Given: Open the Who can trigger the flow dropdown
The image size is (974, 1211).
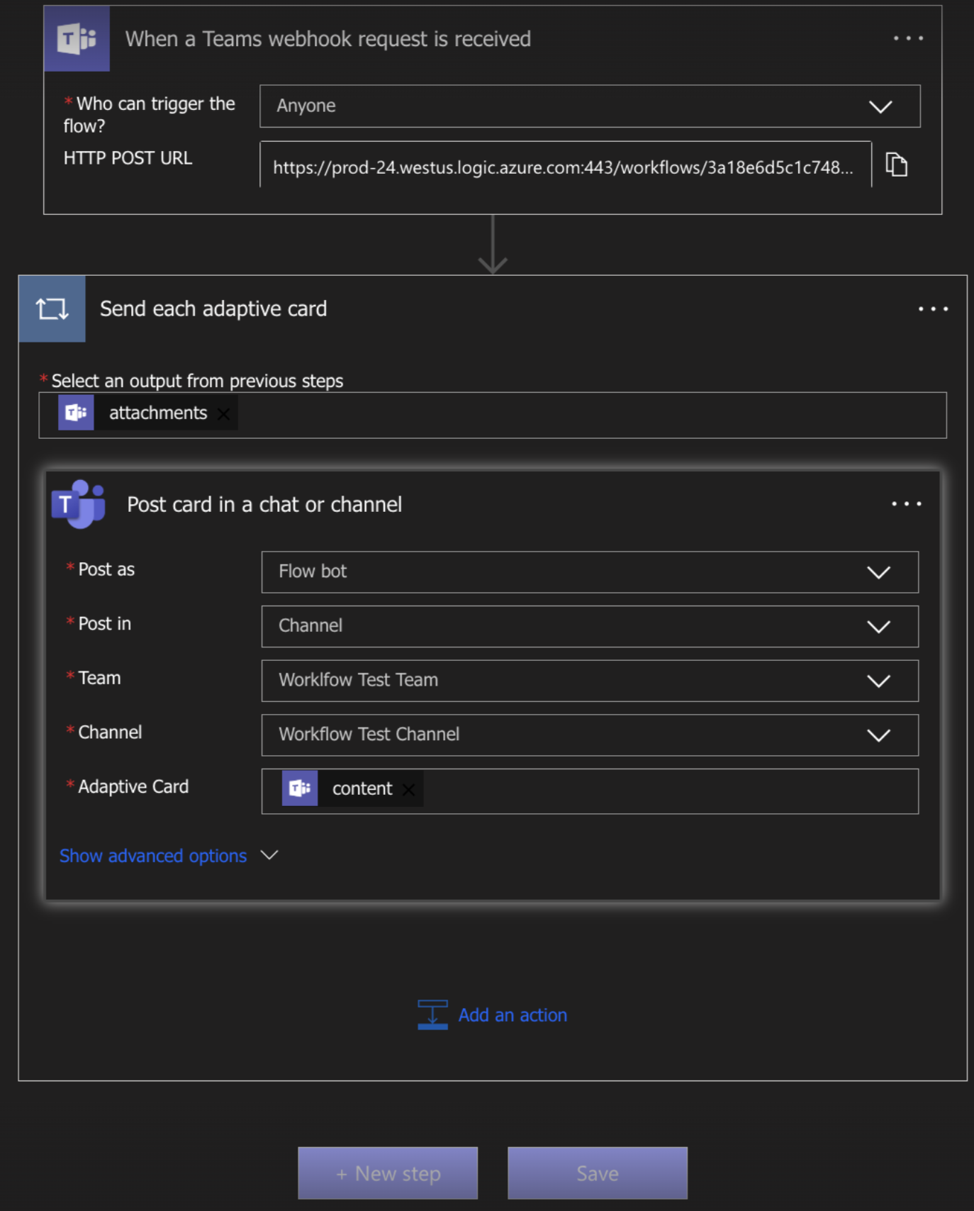Looking at the screenshot, I should point(590,106).
